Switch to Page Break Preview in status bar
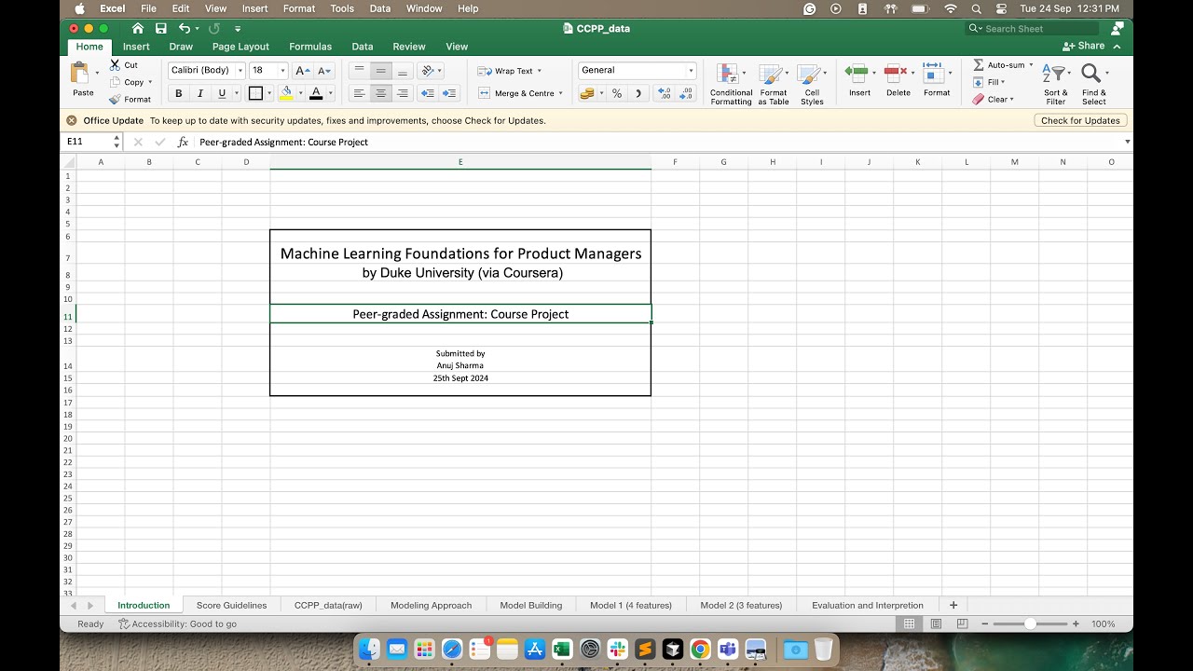Image resolution: width=1193 pixels, height=671 pixels. (963, 623)
